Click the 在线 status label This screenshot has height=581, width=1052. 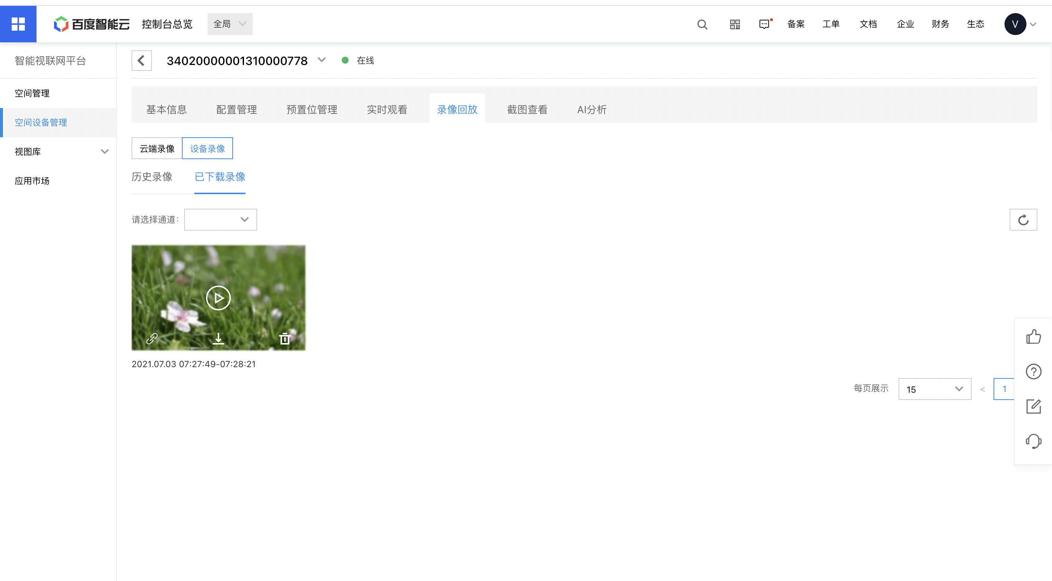[366, 60]
